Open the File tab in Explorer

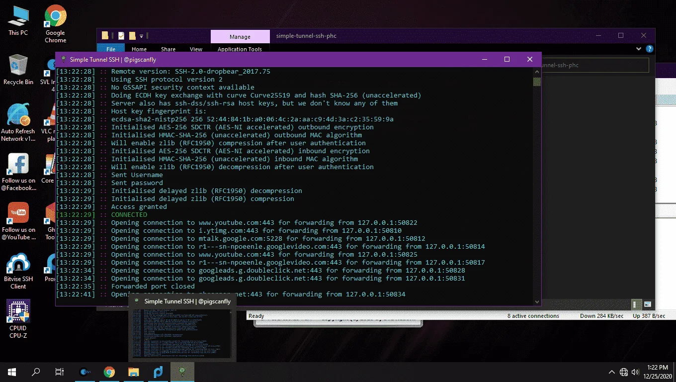click(111, 49)
